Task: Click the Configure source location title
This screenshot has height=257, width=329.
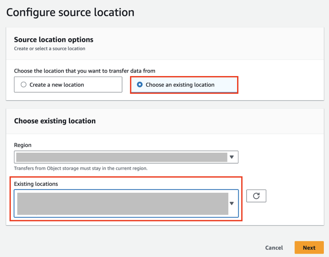Action: pos(70,12)
